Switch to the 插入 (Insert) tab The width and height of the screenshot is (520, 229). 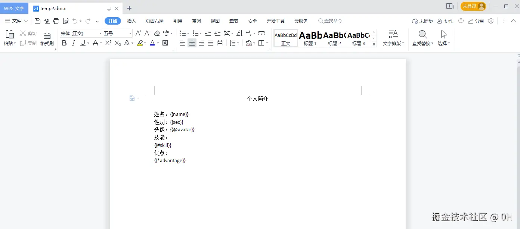point(131,21)
